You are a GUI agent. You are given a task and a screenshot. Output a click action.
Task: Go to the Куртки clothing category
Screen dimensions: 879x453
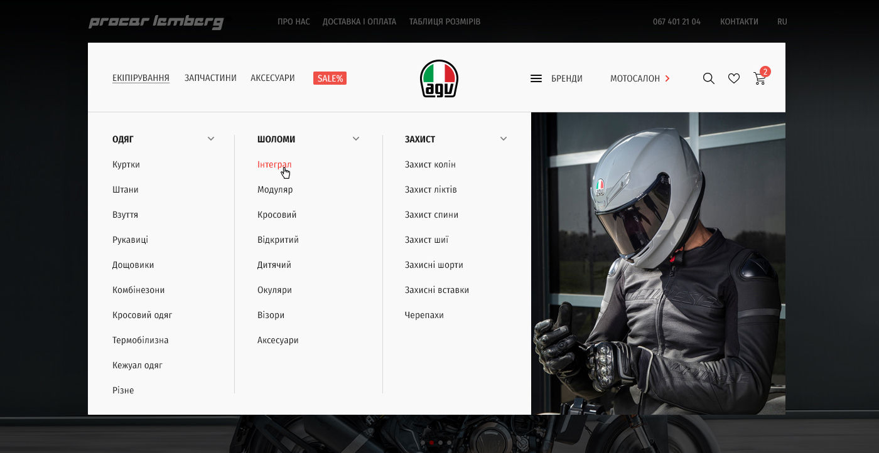(126, 164)
